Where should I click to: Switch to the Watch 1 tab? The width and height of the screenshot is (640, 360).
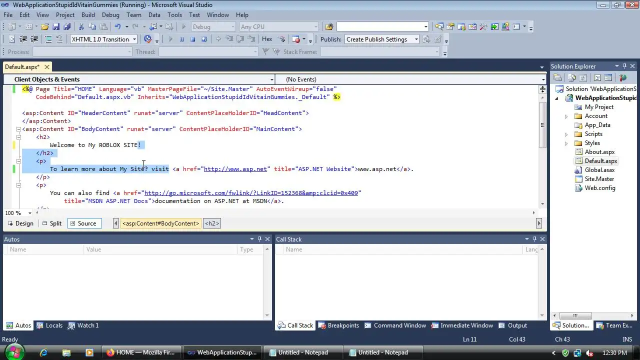pos(83,325)
